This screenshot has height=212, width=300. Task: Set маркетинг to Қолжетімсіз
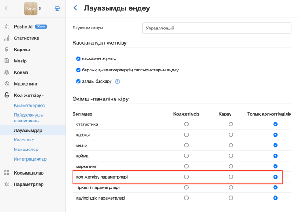[x=186, y=166]
